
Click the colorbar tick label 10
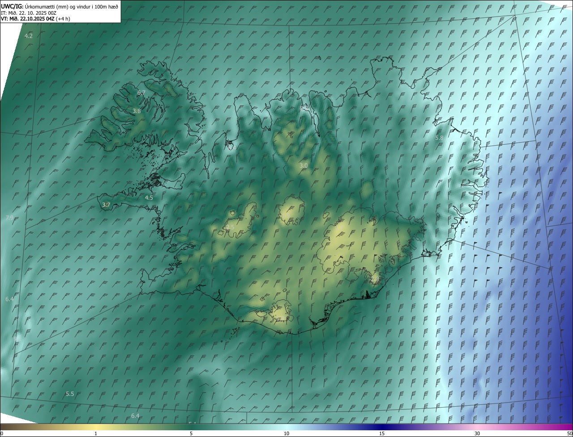tap(286, 433)
